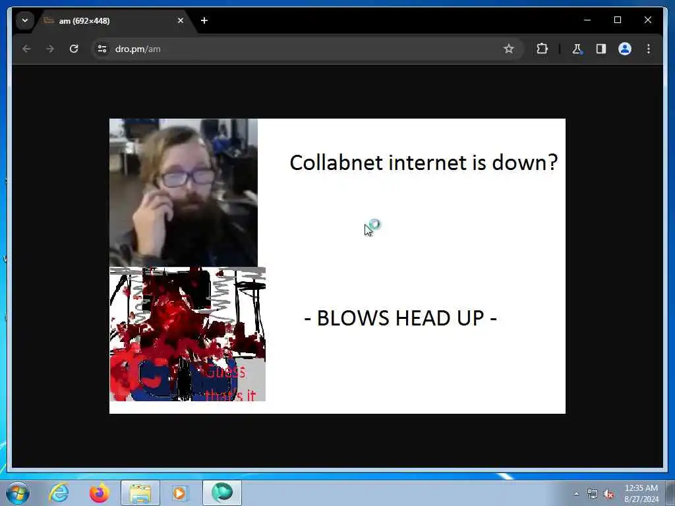Select the am (692×448) tab

(114, 20)
